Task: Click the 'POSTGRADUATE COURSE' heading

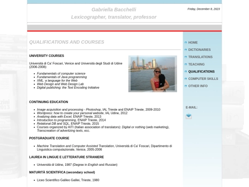Action: pos(49,138)
